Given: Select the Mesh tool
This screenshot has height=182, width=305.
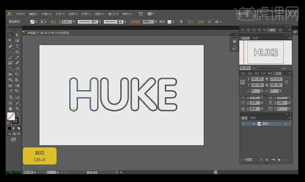Looking at the screenshot, I should (x=10, y=85).
